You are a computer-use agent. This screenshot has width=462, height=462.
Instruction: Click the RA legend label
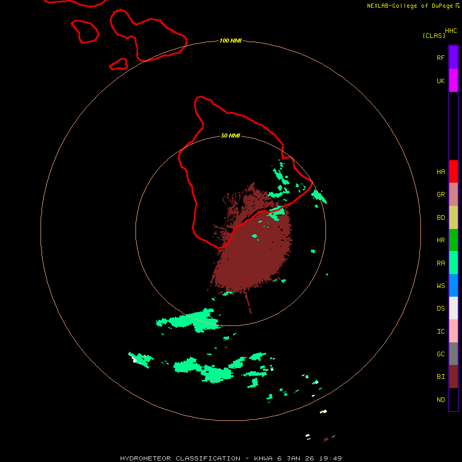click(440, 263)
